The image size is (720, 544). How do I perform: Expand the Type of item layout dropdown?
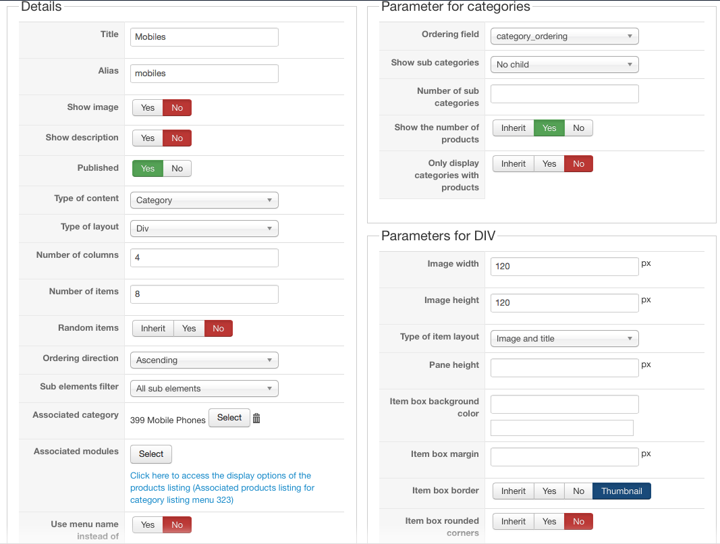click(564, 339)
